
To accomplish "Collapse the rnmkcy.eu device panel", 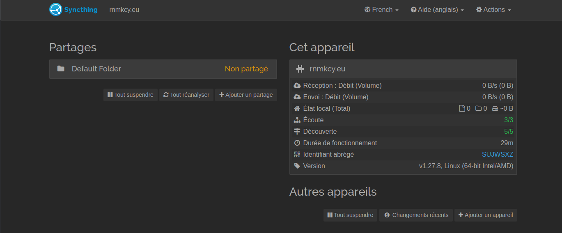I will pyautogui.click(x=403, y=69).
